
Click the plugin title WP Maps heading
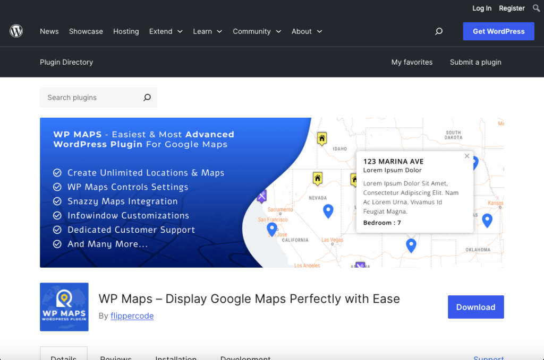tap(249, 298)
